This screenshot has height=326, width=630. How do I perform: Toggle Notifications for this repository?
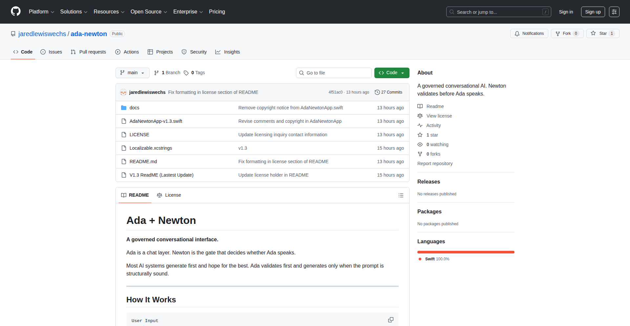click(x=529, y=33)
